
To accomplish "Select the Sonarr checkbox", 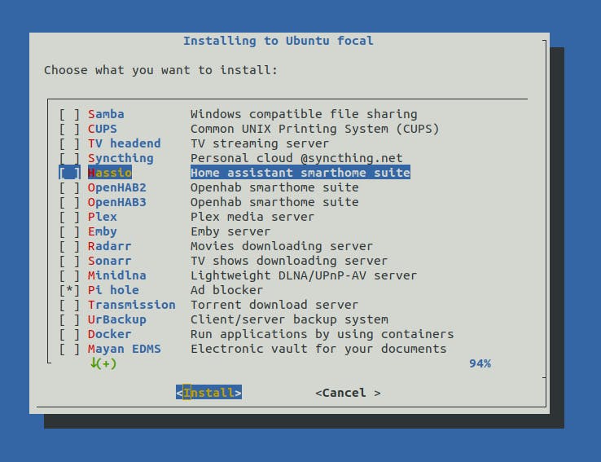I will [69, 261].
